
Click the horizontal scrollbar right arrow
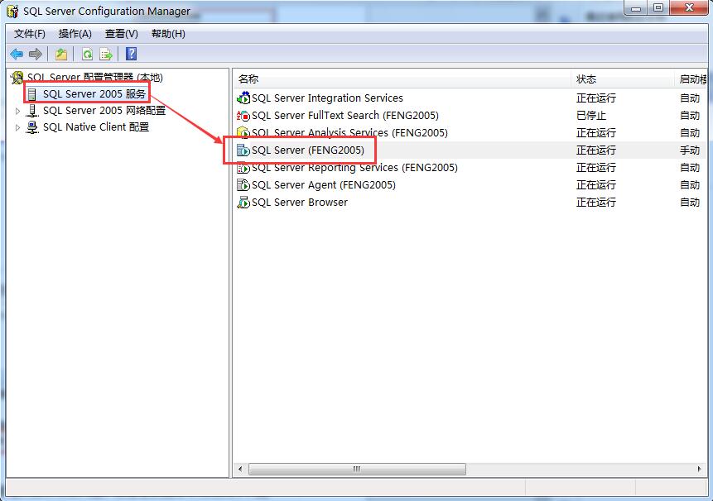point(700,469)
